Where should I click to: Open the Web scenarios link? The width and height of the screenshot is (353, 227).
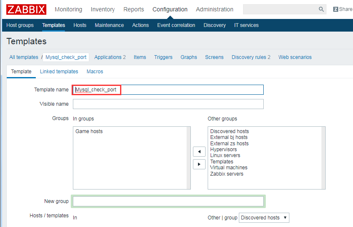pyautogui.click(x=295, y=57)
